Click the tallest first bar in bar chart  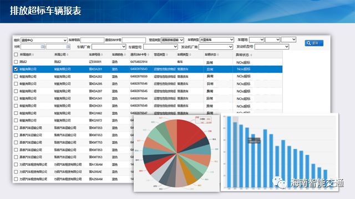(229, 151)
